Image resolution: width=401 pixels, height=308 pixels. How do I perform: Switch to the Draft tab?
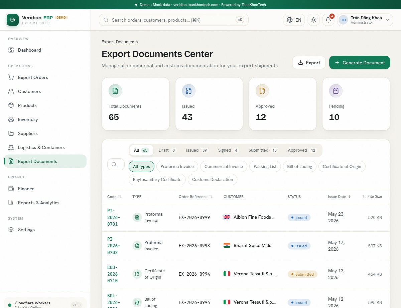pos(167,150)
